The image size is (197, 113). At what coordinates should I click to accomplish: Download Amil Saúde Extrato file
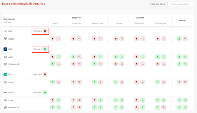[179, 39]
